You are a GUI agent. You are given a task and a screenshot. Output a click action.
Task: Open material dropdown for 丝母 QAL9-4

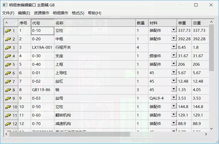174,98
